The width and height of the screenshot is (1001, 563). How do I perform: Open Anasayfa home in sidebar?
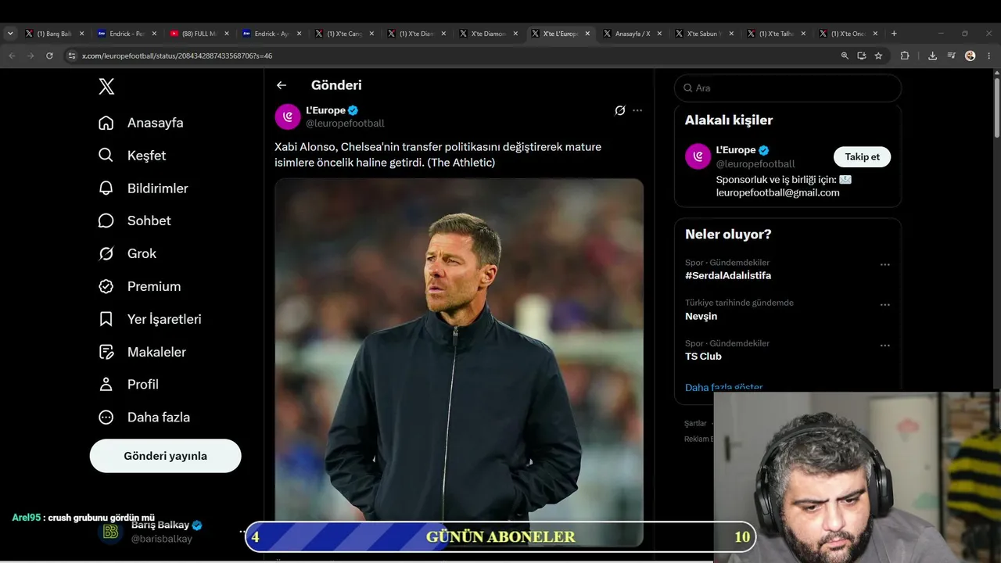(141, 123)
